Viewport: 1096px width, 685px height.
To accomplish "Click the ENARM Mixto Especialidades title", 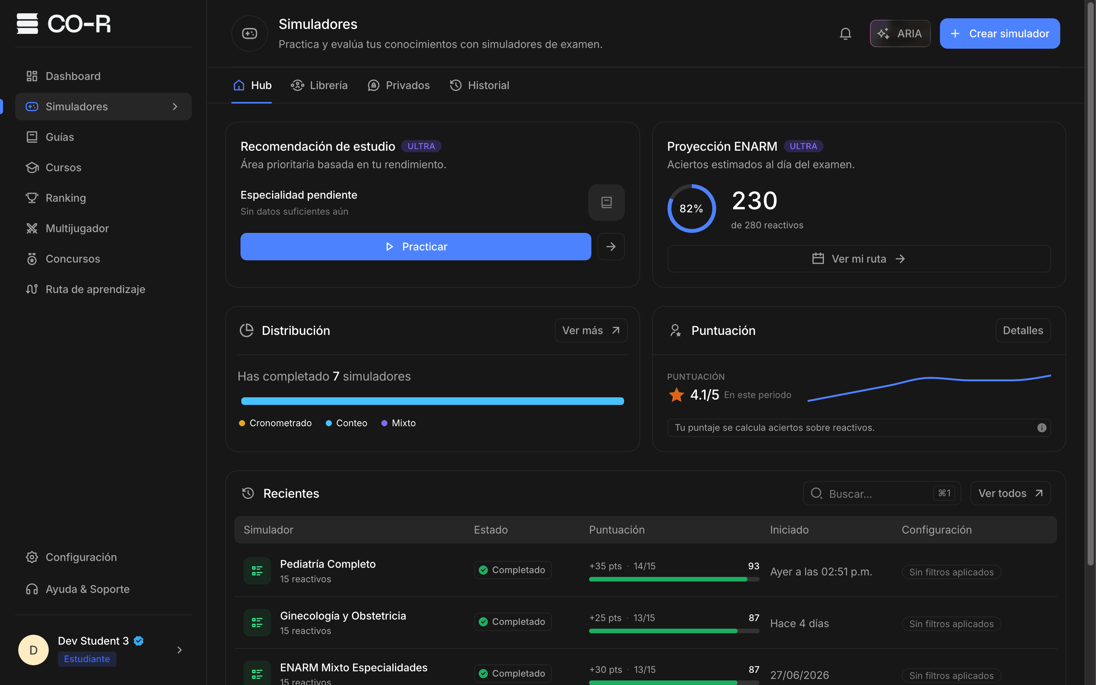I will tap(354, 667).
